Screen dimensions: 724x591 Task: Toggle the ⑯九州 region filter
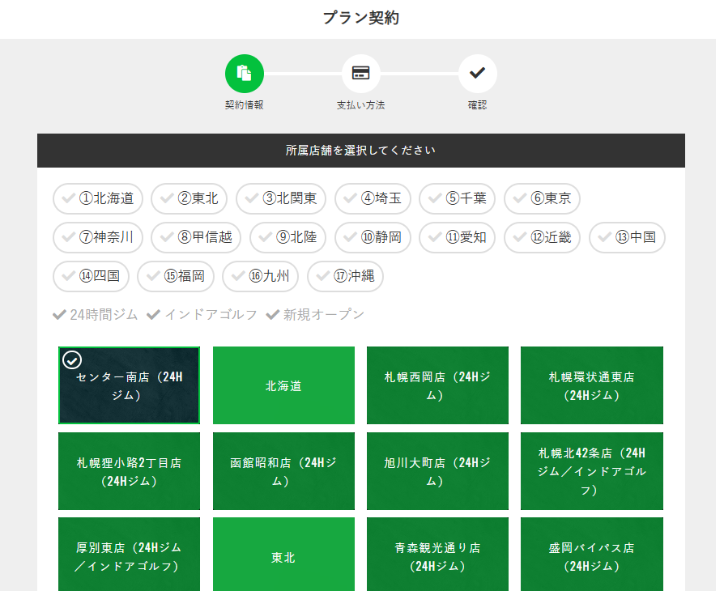261,276
